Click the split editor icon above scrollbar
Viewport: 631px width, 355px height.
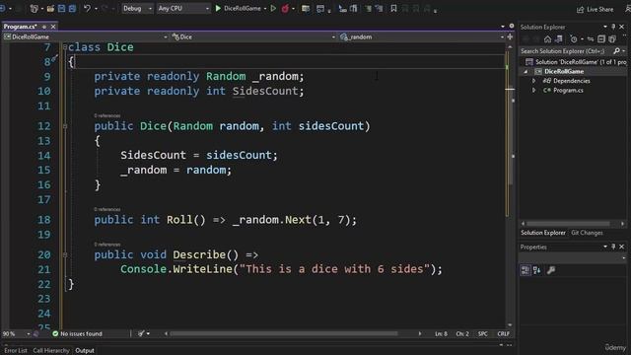coord(510,36)
